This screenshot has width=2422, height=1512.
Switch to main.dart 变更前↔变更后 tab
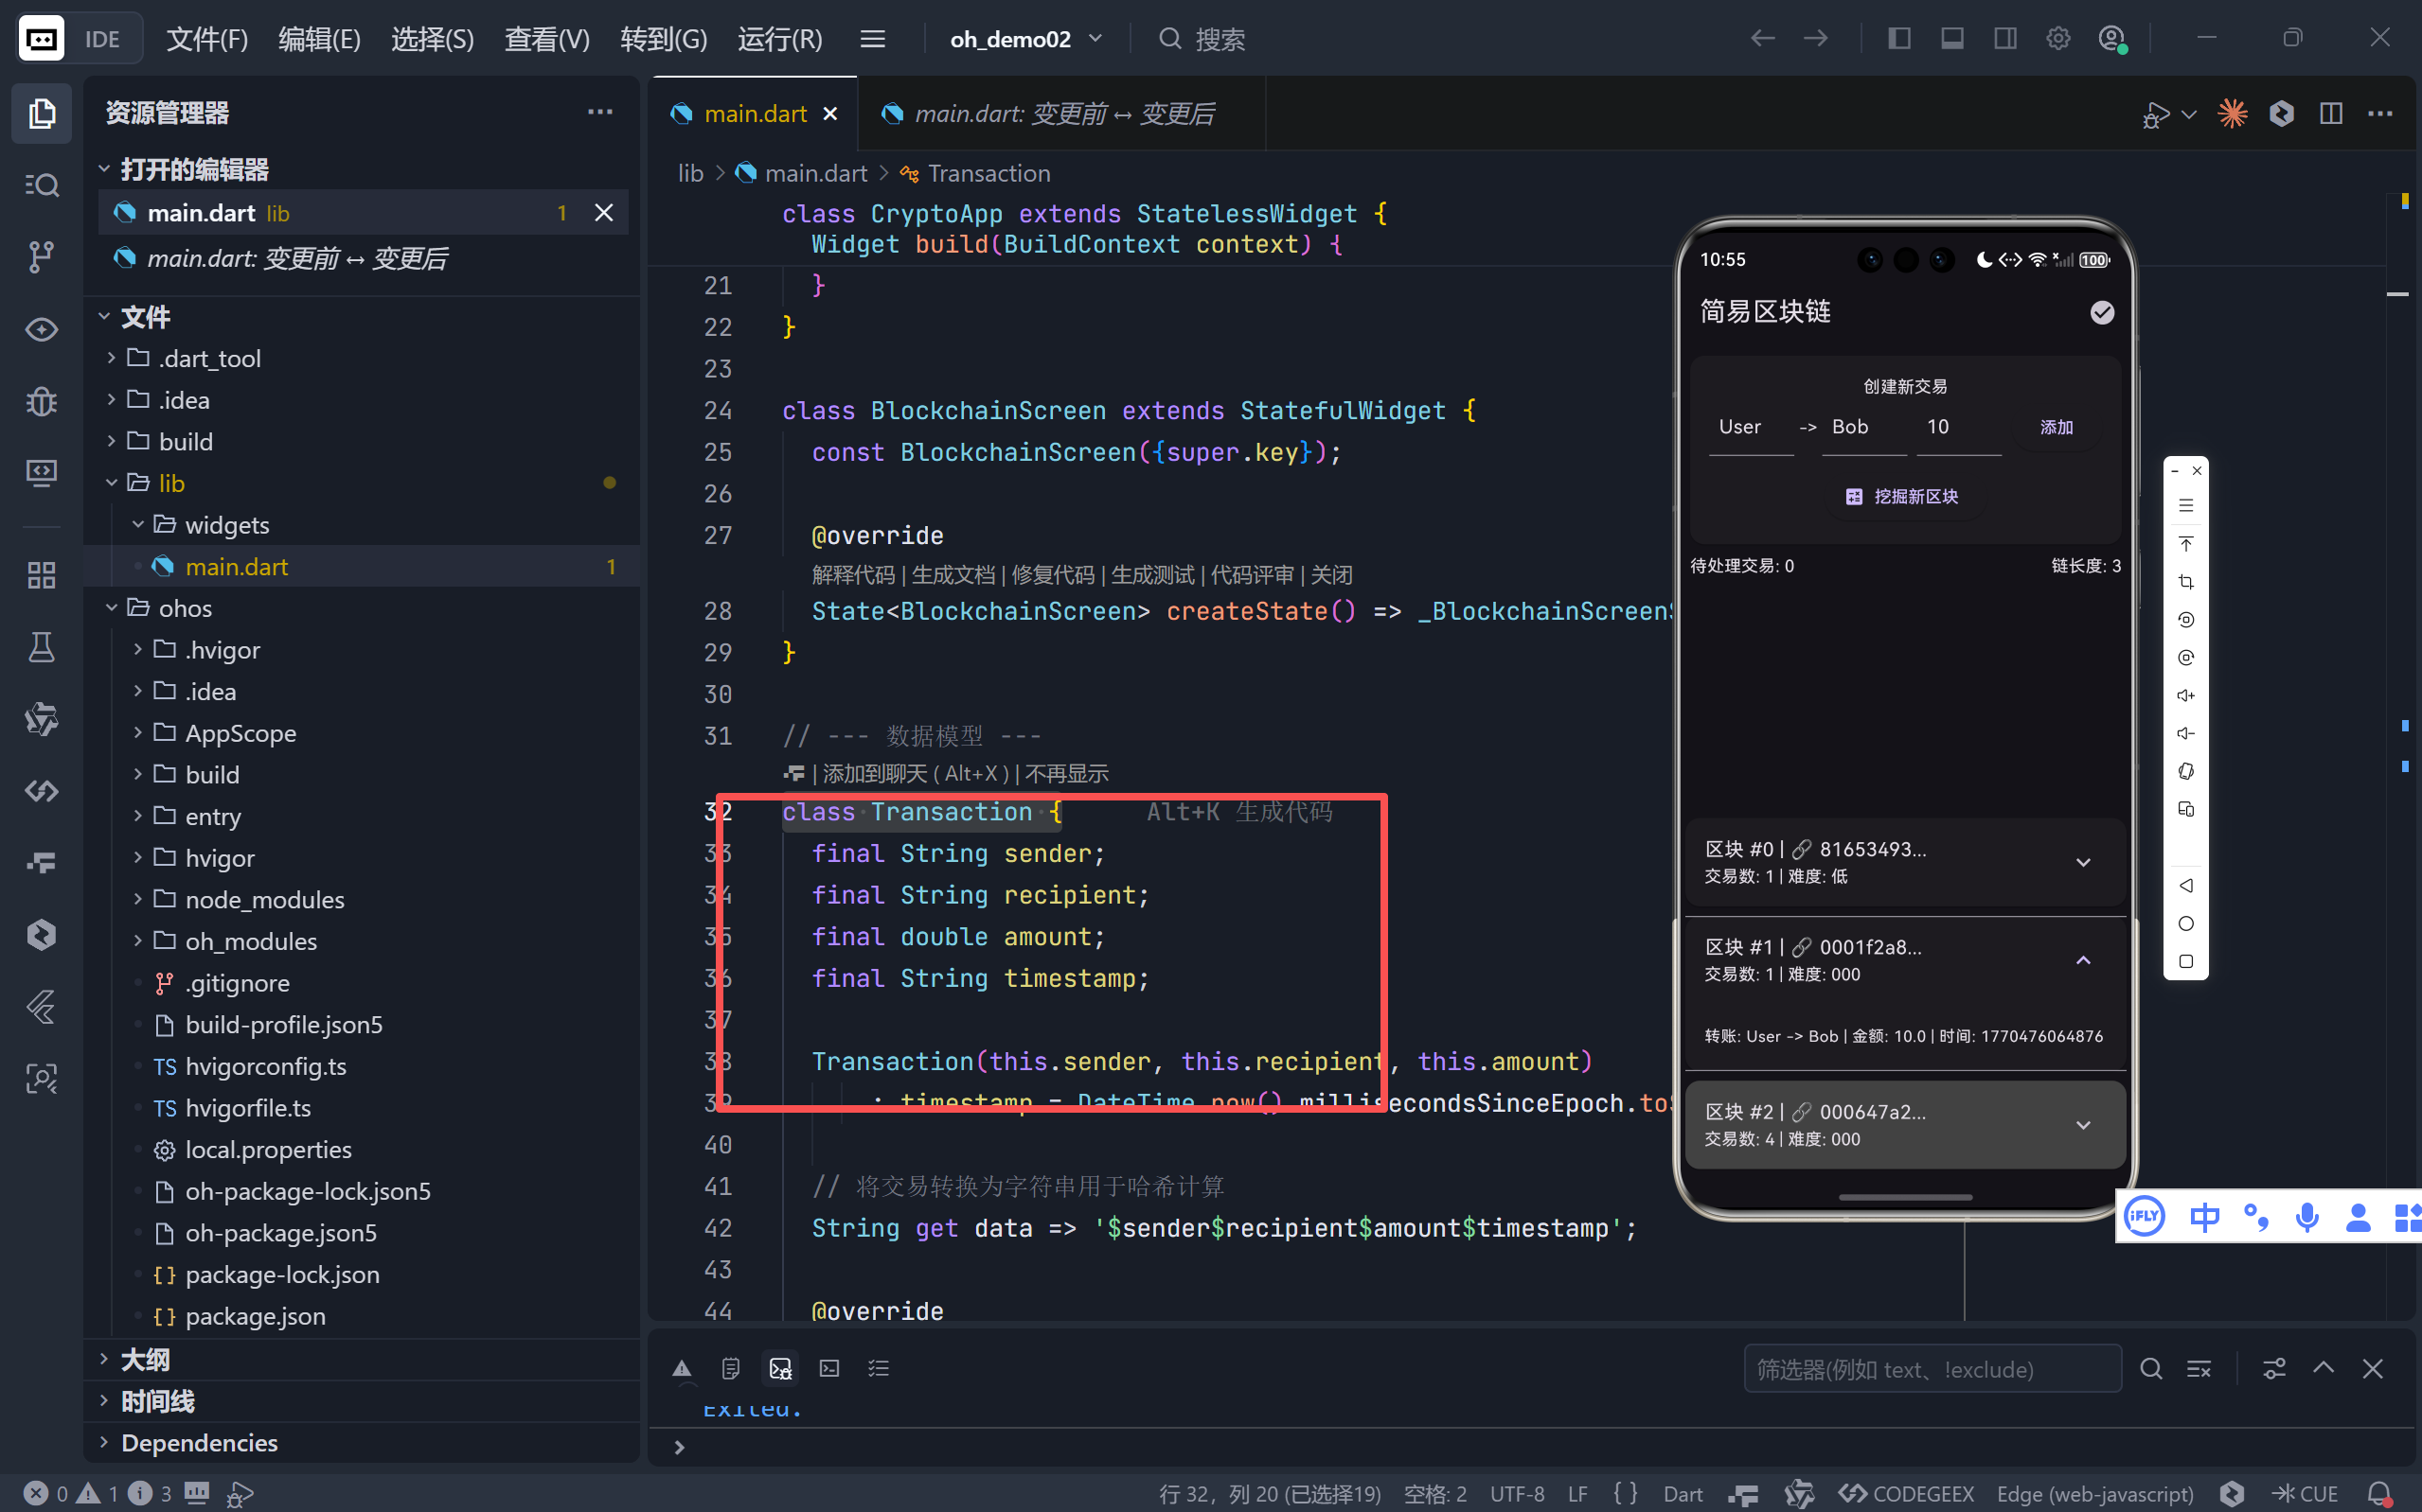point(1062,114)
